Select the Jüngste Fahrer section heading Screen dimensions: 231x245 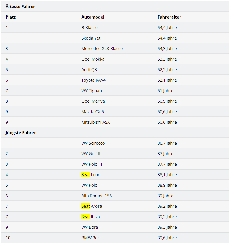[21, 133]
